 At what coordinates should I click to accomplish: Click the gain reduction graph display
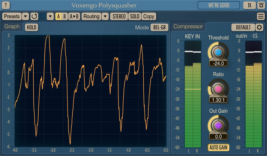click(90, 91)
